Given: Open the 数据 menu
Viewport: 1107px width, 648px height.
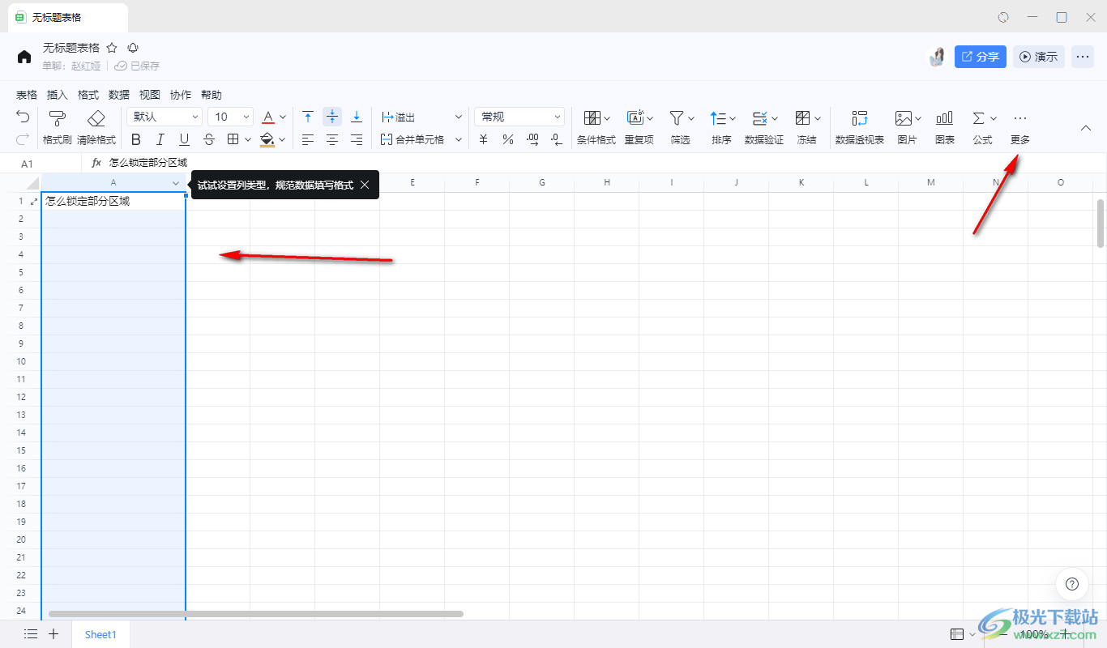Looking at the screenshot, I should [x=119, y=95].
